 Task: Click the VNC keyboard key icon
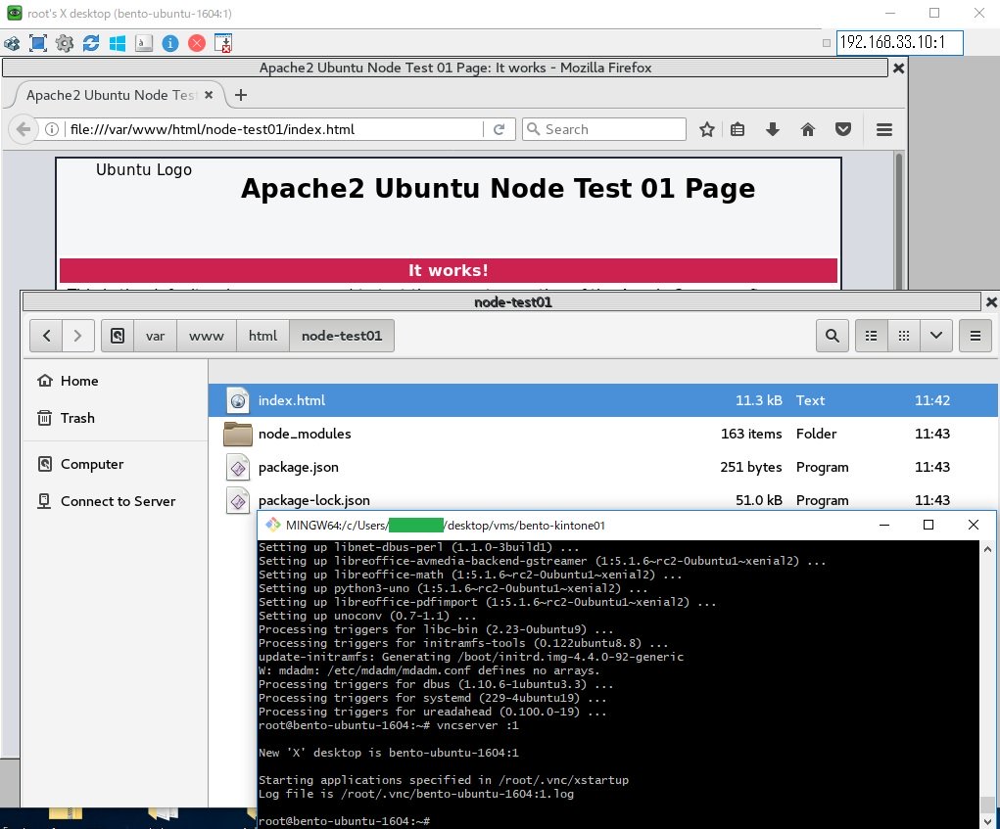(x=144, y=43)
